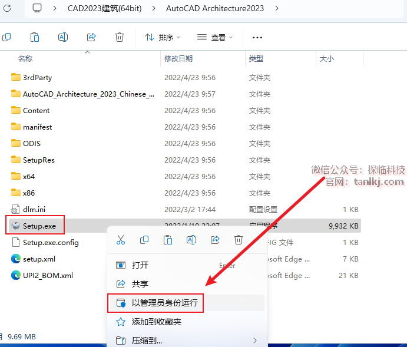This screenshot has height=347, width=407.
Task: Select the Setup.exe.config file
Action: tap(45, 242)
